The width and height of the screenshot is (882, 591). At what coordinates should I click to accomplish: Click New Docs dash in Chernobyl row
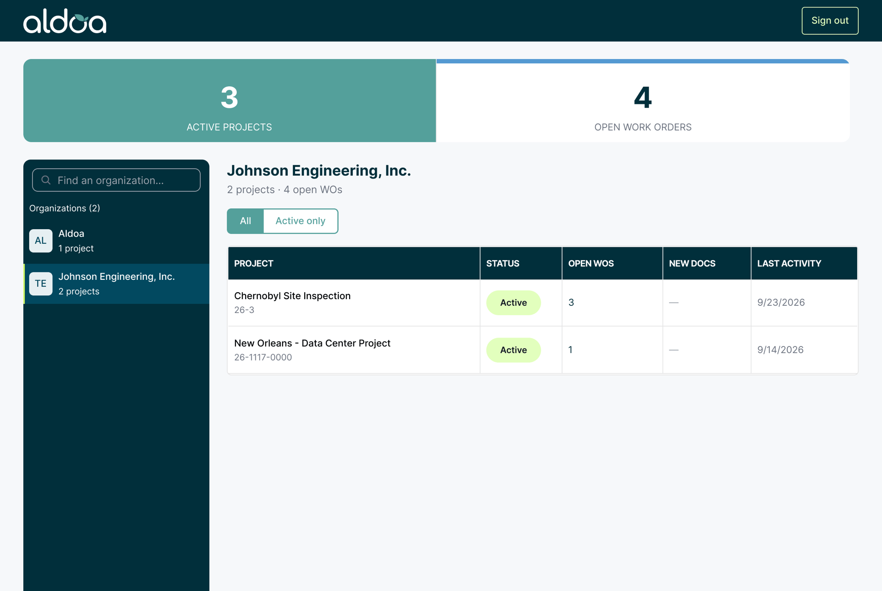pos(673,302)
